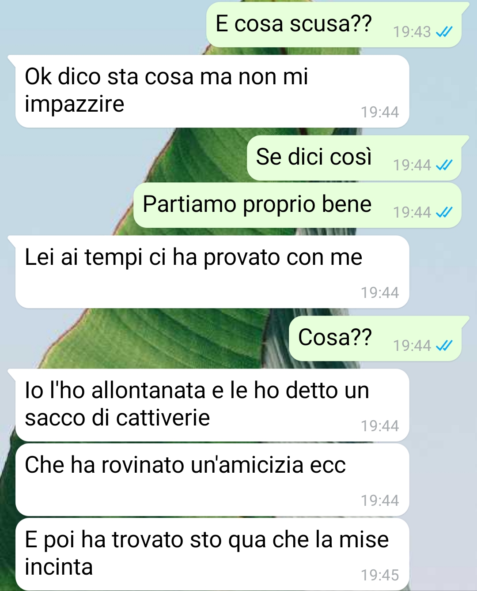Select the 'Io l'ho allontanata' received message

click(212, 405)
